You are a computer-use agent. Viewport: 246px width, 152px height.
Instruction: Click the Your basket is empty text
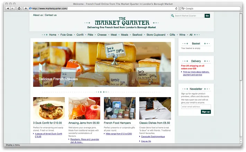(x=191, y=48)
